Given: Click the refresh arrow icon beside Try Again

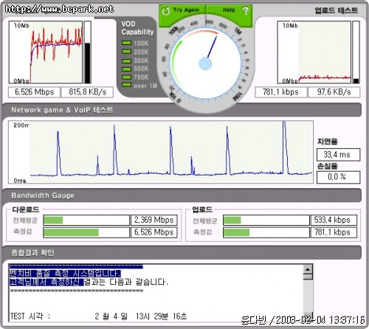Looking at the screenshot, I should pyautogui.click(x=165, y=10).
